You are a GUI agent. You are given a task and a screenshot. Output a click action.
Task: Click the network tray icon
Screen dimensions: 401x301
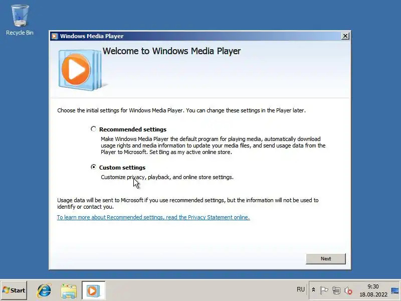tap(336, 290)
